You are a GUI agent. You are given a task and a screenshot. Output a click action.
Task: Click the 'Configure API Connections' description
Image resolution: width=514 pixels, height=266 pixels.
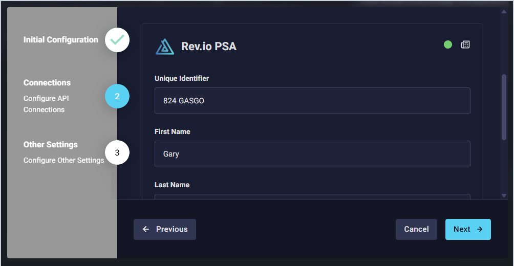click(x=46, y=104)
